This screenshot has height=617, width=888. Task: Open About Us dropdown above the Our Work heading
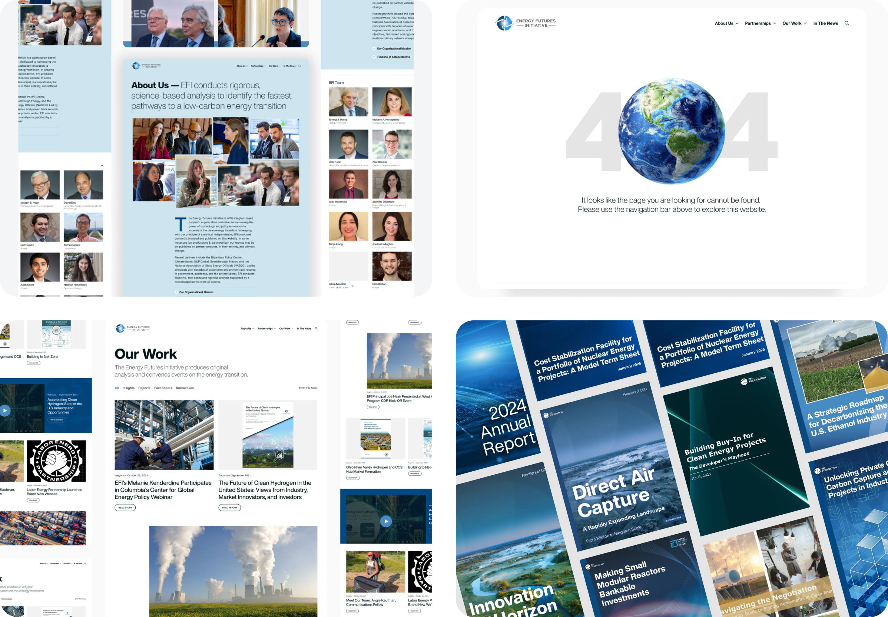tap(247, 329)
